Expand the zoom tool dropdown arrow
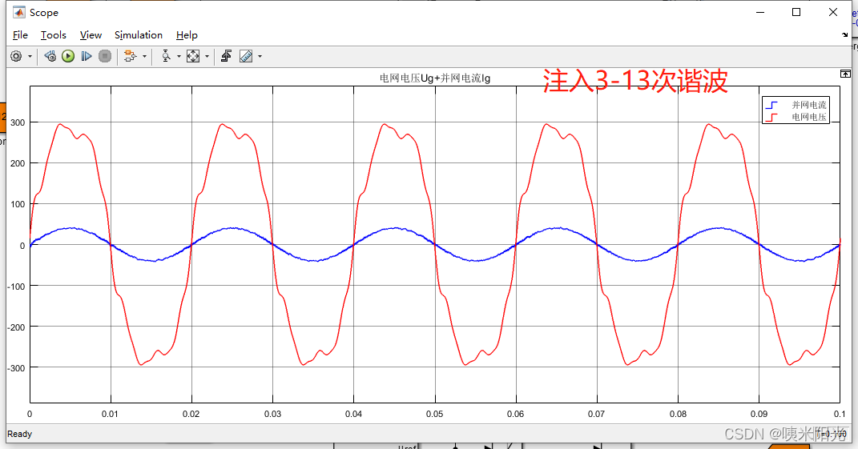The image size is (858, 449). pos(179,56)
